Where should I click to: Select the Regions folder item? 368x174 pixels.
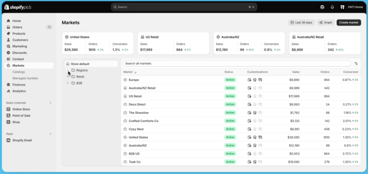click(79, 70)
